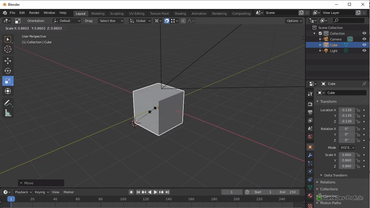Toggle visibility of the Light object
The width and height of the screenshot is (370, 208).
364,51
